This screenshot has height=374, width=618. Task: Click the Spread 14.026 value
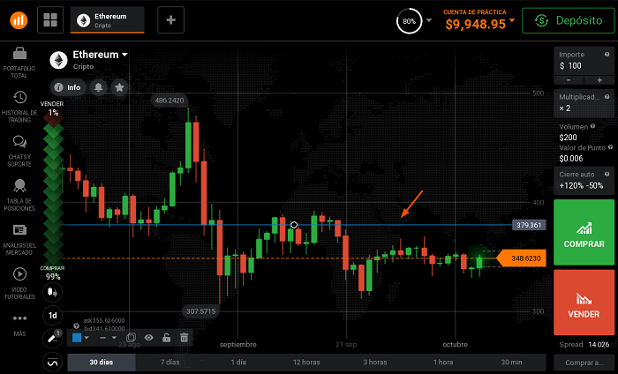pyautogui.click(x=599, y=345)
